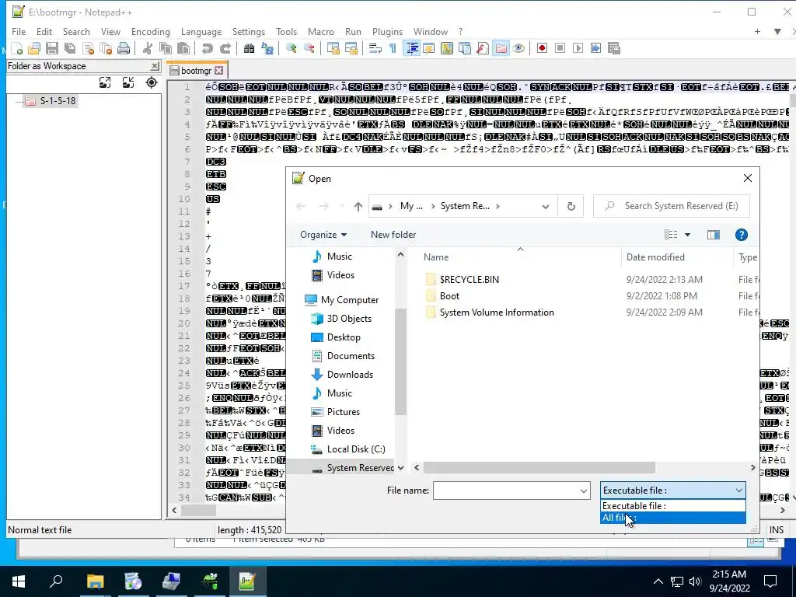Open the File name combo box dropdown
This screenshot has height=597, width=796.
coord(584,491)
